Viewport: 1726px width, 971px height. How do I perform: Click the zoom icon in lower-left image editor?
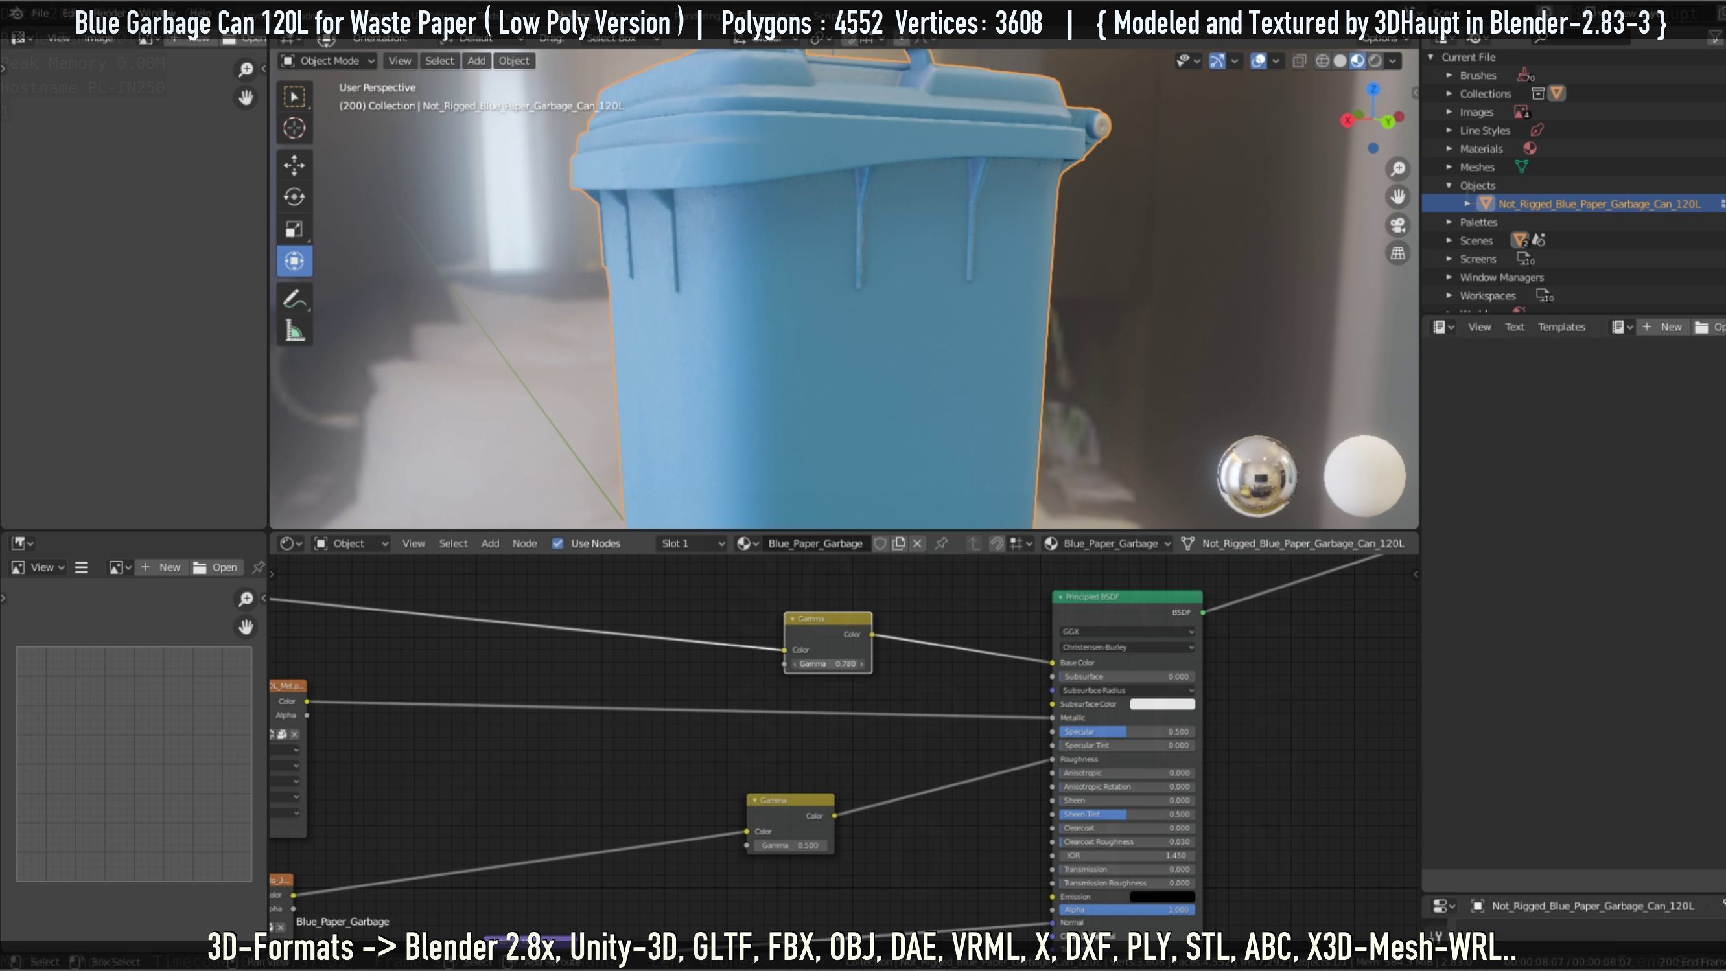click(246, 599)
